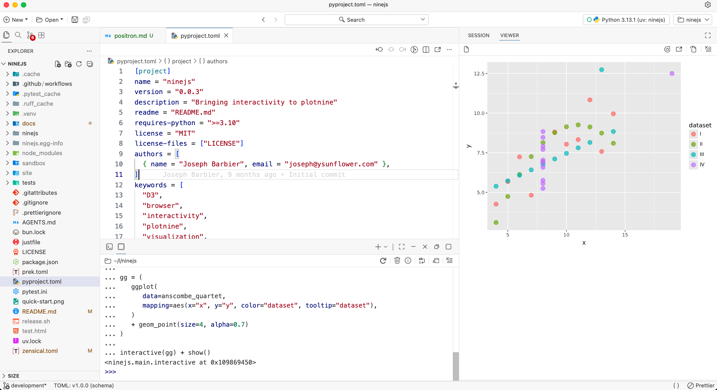Collapse all folders in Explorer
Image resolution: width=717 pixels, height=390 pixels.
point(90,64)
